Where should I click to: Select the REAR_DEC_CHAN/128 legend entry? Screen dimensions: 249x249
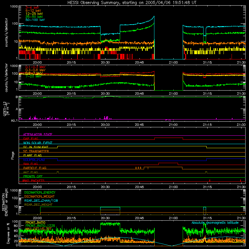41,200
